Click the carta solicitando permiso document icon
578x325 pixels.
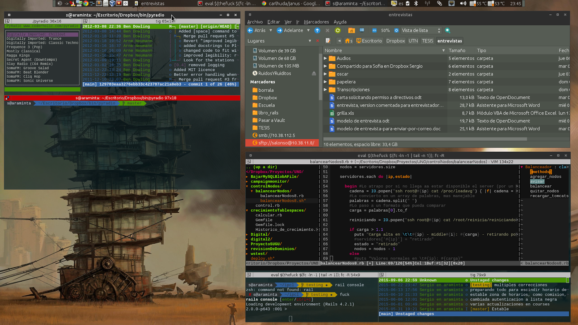coord(332,97)
